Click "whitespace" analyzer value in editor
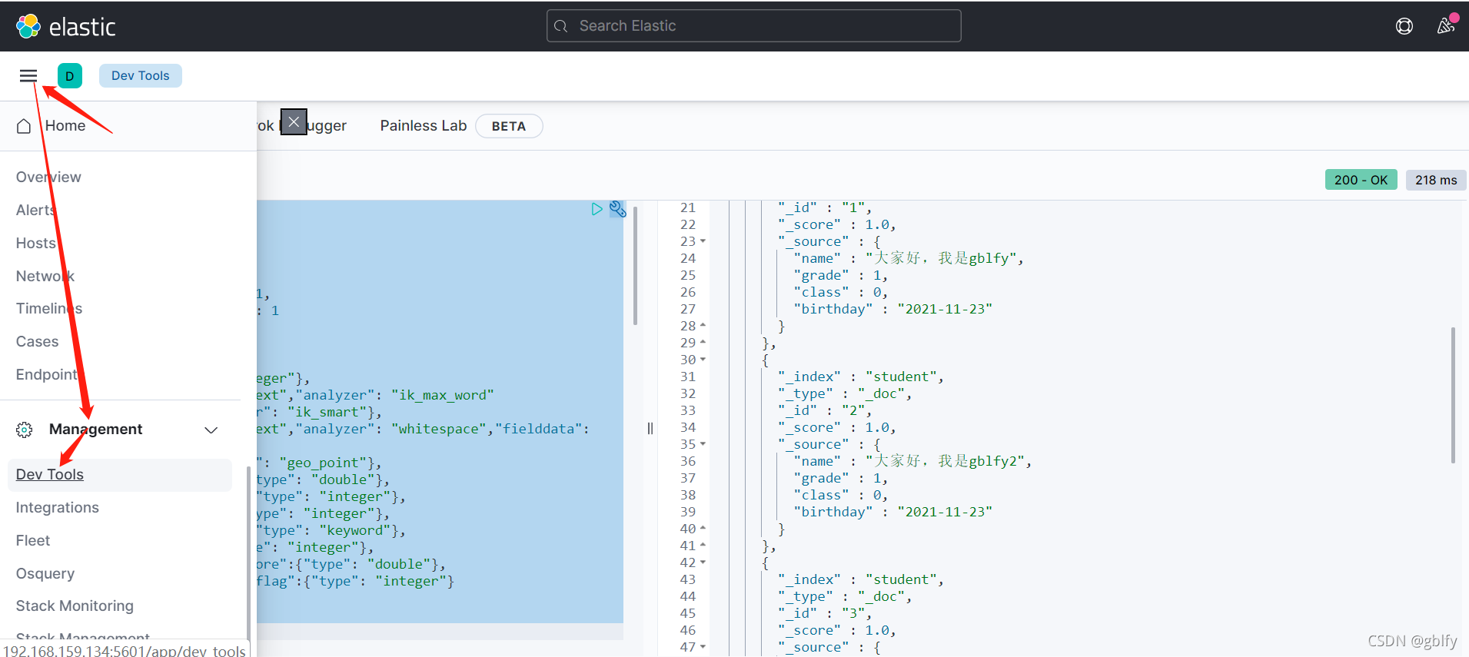The width and height of the screenshot is (1469, 657). tap(439, 429)
